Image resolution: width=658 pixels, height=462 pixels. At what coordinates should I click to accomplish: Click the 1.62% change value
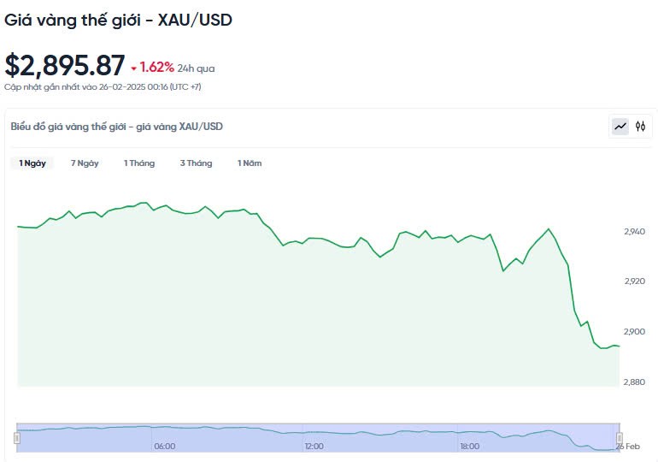pos(157,67)
